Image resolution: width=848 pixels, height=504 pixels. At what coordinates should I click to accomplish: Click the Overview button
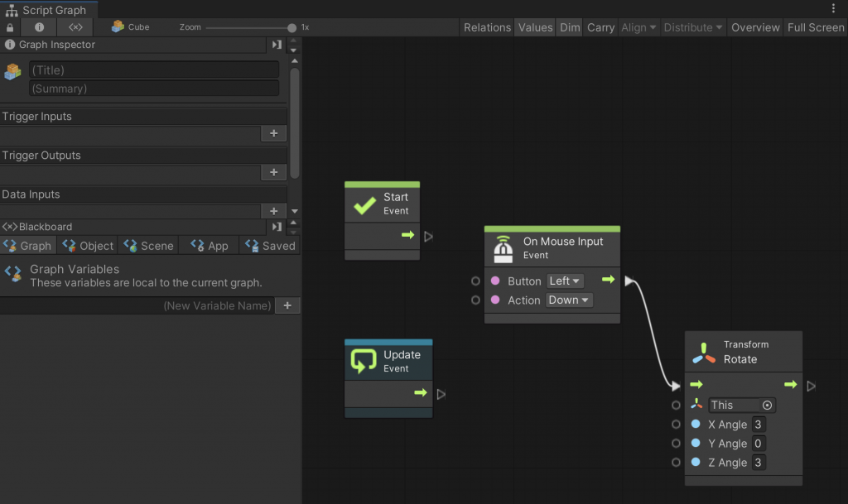click(x=754, y=27)
